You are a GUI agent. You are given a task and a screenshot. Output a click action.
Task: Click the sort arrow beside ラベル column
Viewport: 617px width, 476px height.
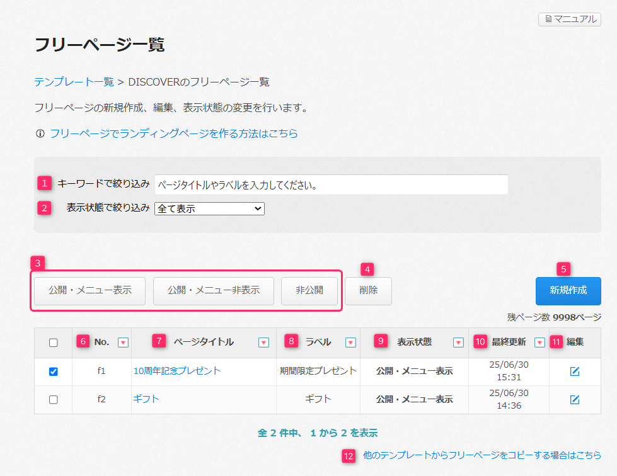pos(350,343)
